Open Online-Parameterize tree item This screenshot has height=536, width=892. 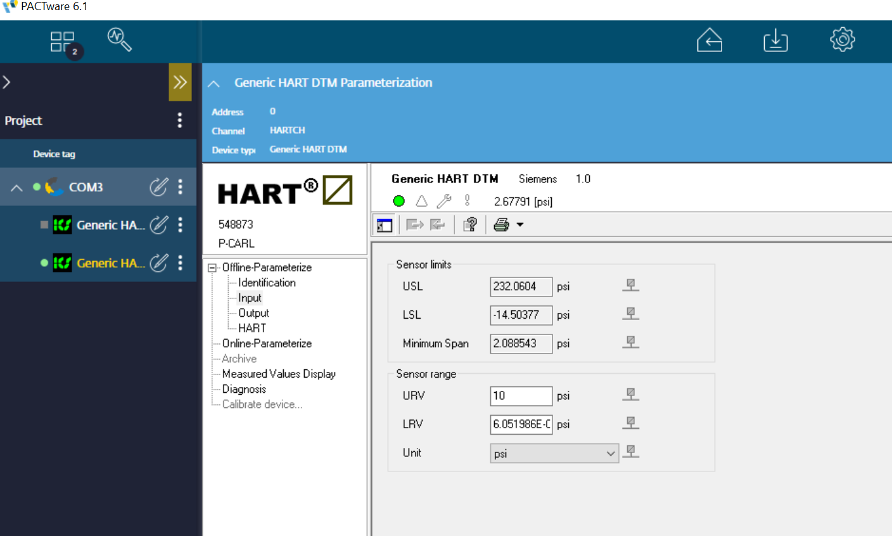267,343
